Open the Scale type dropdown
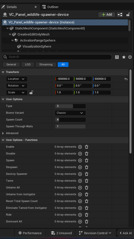This screenshot has width=134, height=239. pyautogui.click(x=17, y=93)
